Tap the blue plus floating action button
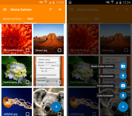 (x=56, y=107)
